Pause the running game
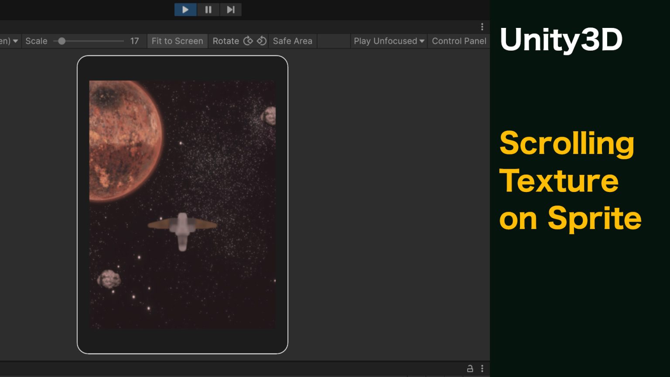670x377 pixels. pyautogui.click(x=208, y=10)
